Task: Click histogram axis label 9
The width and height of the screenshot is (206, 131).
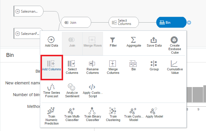Action: click(x=198, y=109)
